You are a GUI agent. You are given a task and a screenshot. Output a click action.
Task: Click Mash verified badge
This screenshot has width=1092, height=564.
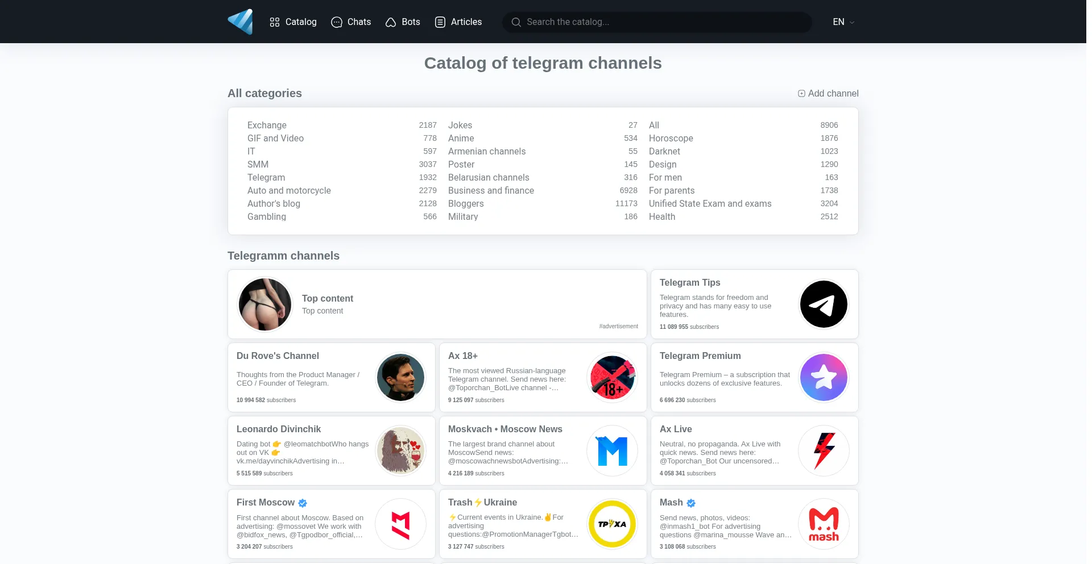(691, 503)
